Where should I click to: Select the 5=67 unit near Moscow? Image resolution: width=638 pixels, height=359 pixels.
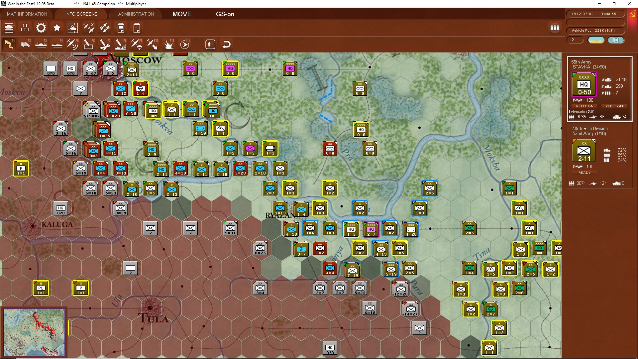coord(91,68)
